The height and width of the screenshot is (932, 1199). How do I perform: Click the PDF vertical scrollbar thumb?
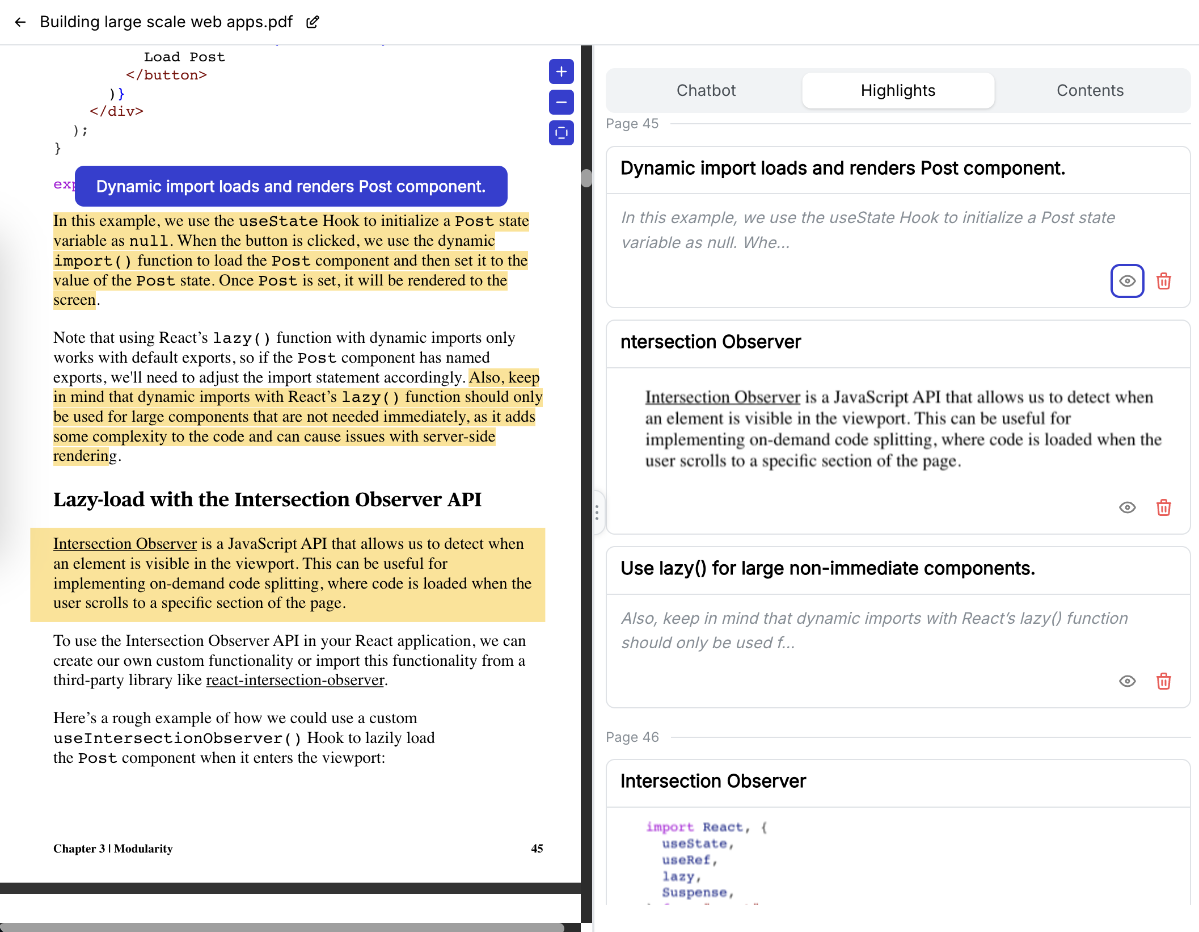click(x=586, y=178)
